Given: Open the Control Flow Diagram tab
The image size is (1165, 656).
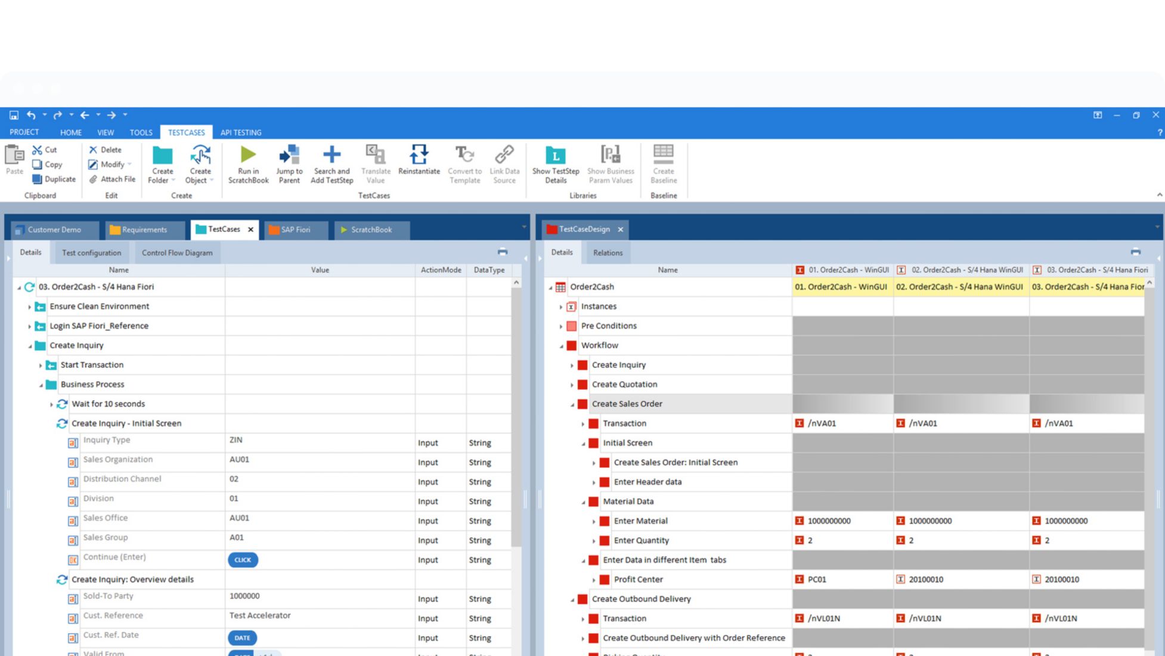Looking at the screenshot, I should pos(177,253).
